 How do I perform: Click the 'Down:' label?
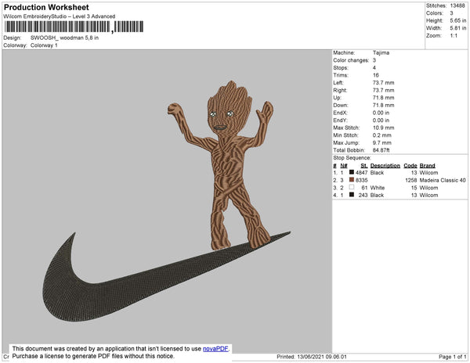341,105
